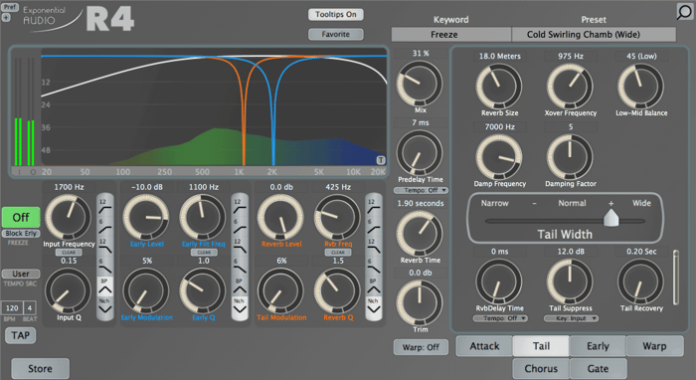Select 12 dB high-pass shape for Reverb filter
Screen dimensions: 696x380
[373, 206]
